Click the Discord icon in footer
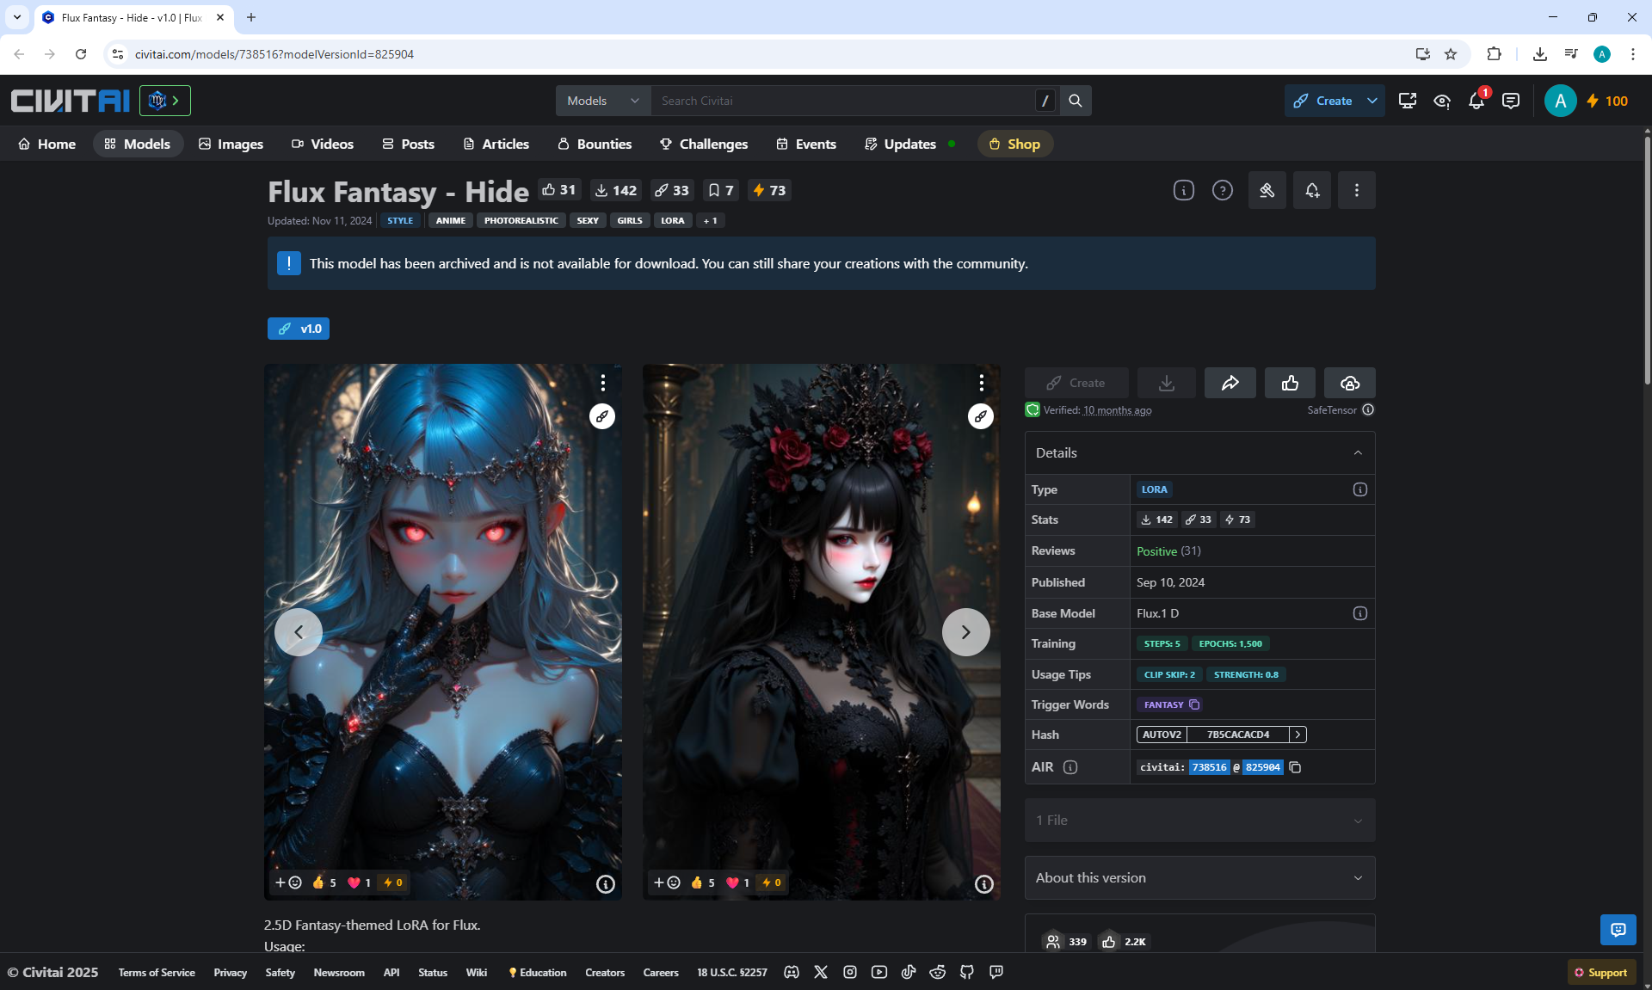Image resolution: width=1652 pixels, height=990 pixels. (792, 972)
